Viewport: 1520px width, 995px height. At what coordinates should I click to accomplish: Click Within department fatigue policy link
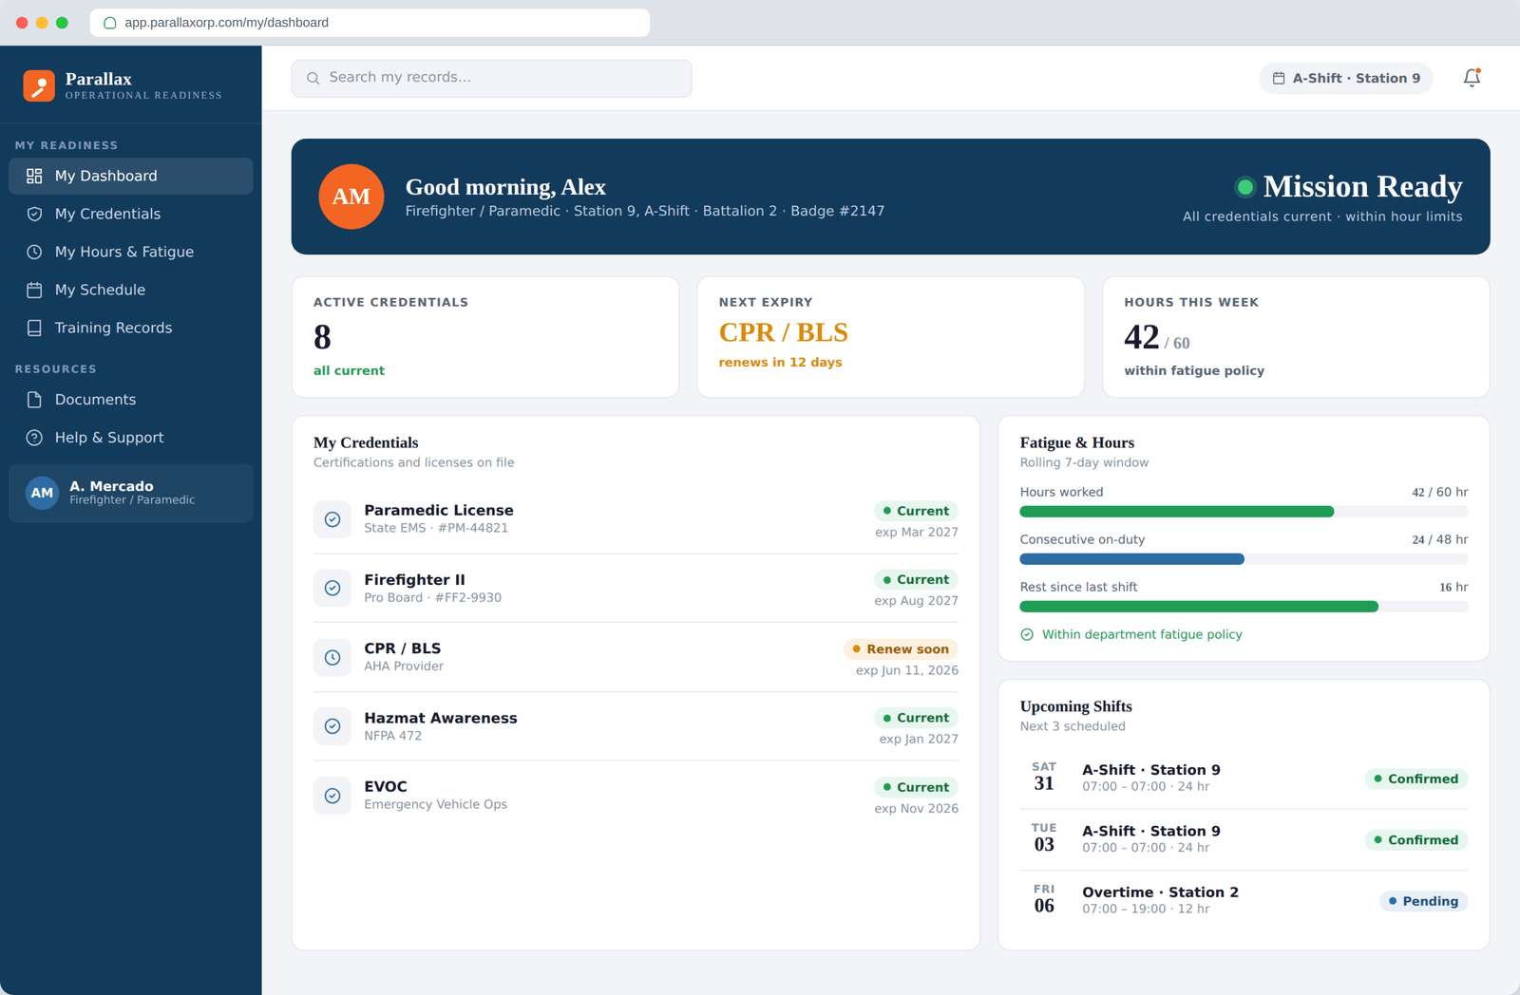[x=1142, y=634]
